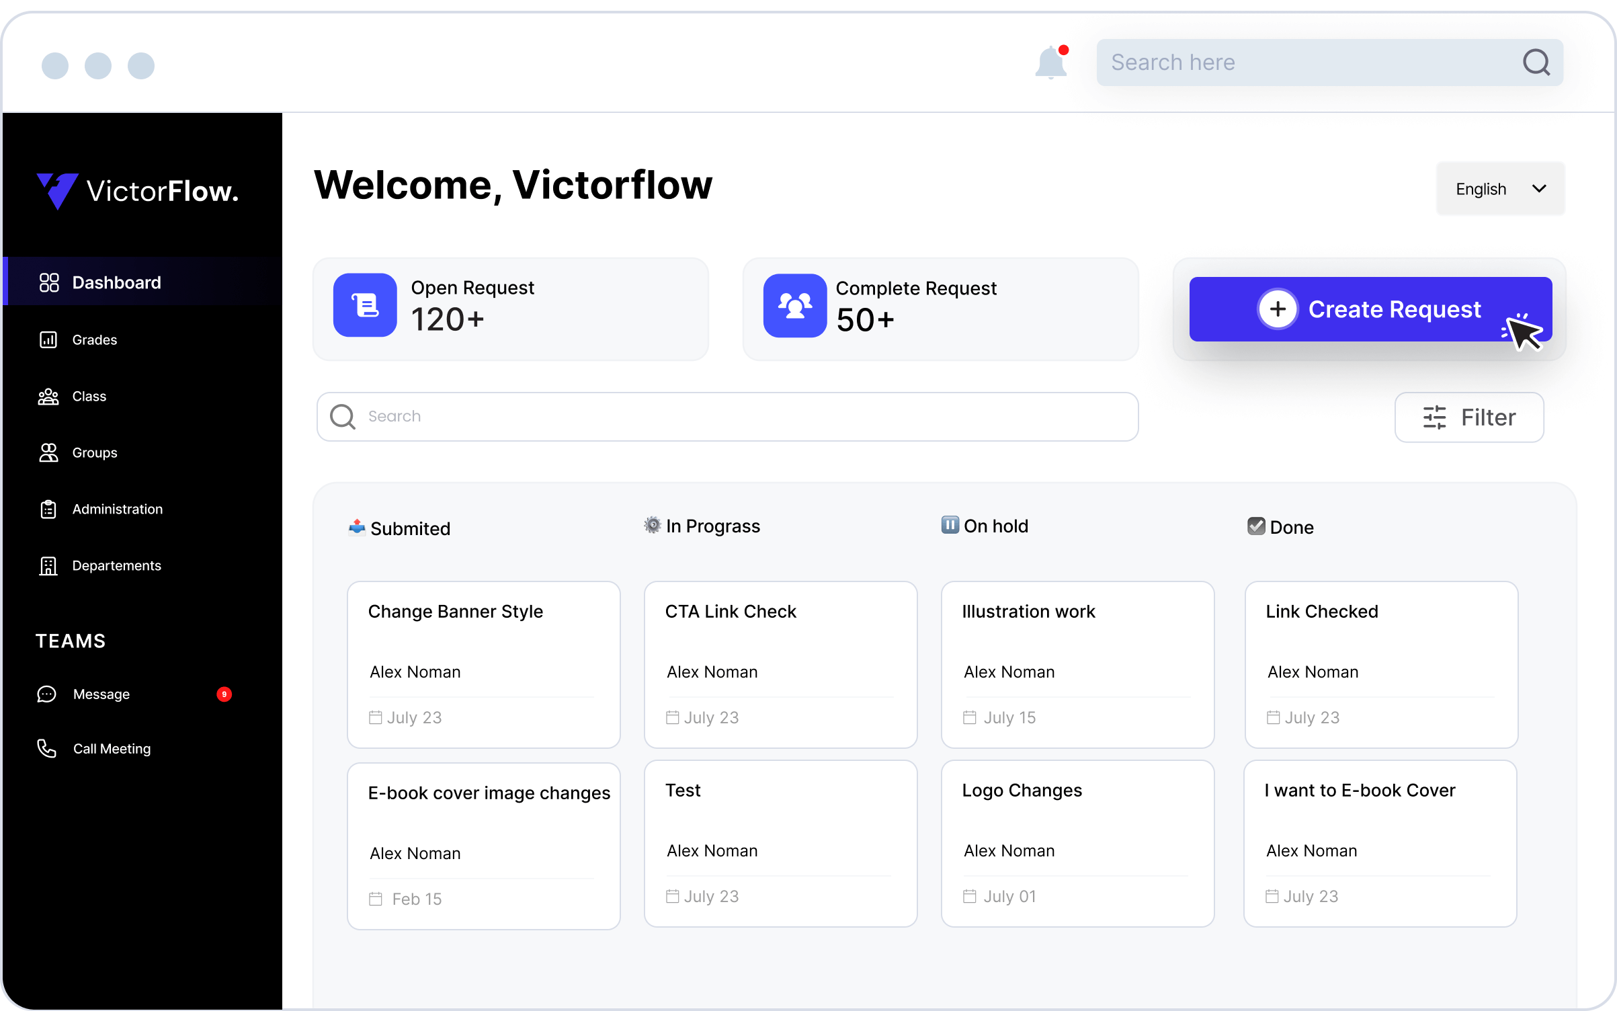Open the Filter options
Image resolution: width=1617 pixels, height=1011 pixels.
coord(1468,417)
